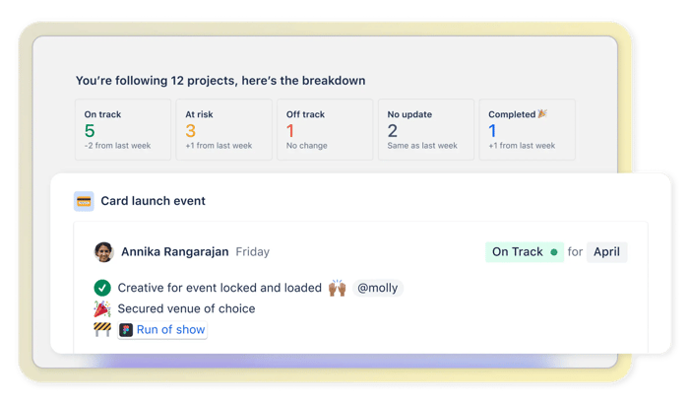Select the At risk summary card
689x404 pixels.
tap(224, 129)
